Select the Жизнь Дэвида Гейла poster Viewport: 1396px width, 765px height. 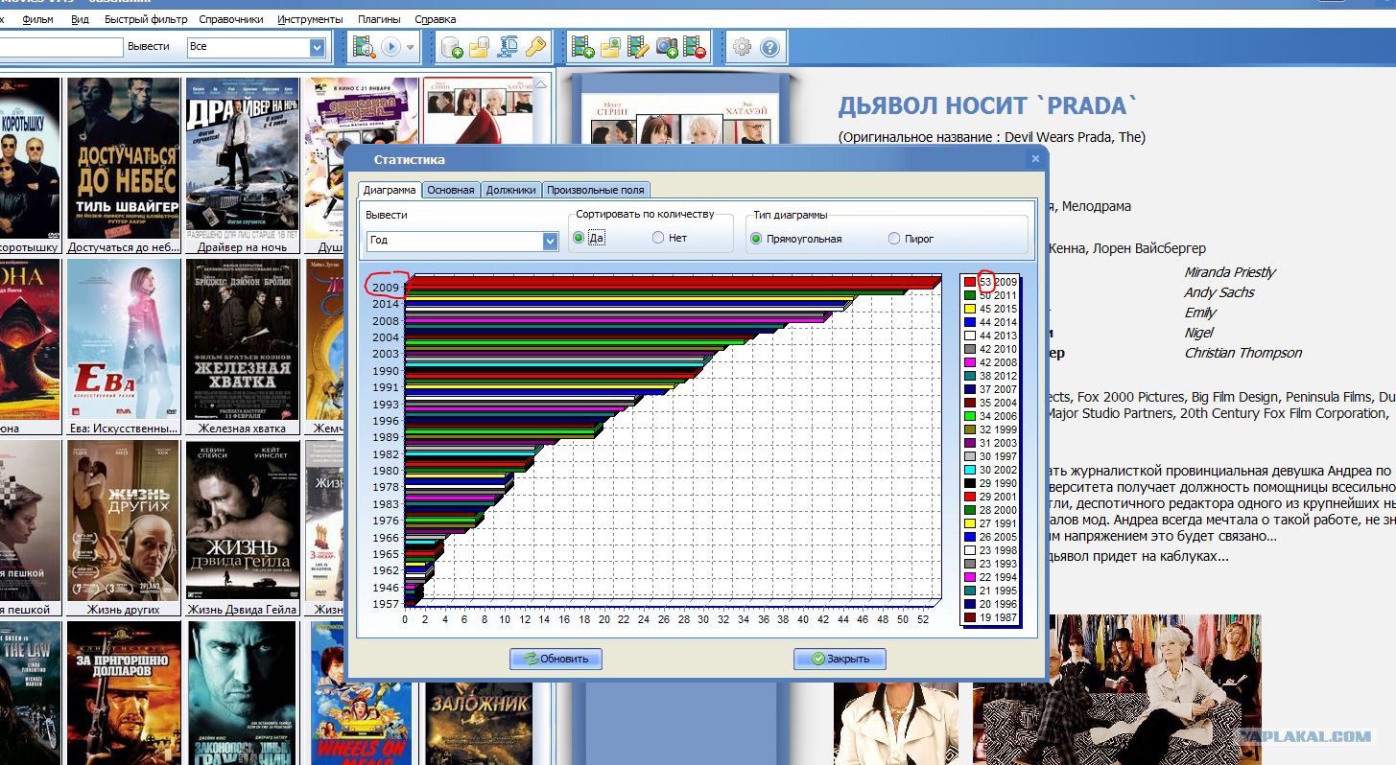click(243, 521)
